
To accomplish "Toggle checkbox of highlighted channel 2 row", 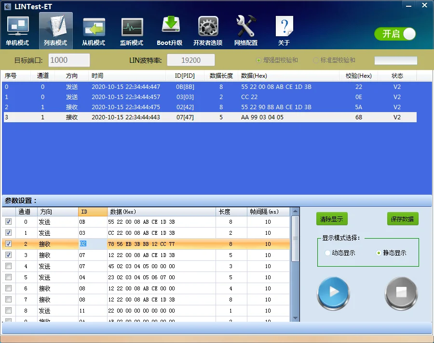I will 9,244.
